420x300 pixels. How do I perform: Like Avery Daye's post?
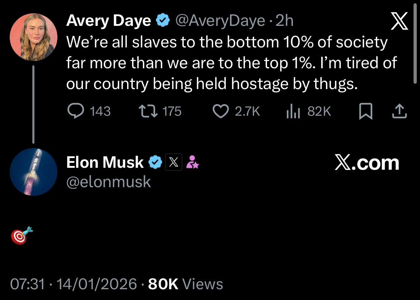[x=236, y=111]
